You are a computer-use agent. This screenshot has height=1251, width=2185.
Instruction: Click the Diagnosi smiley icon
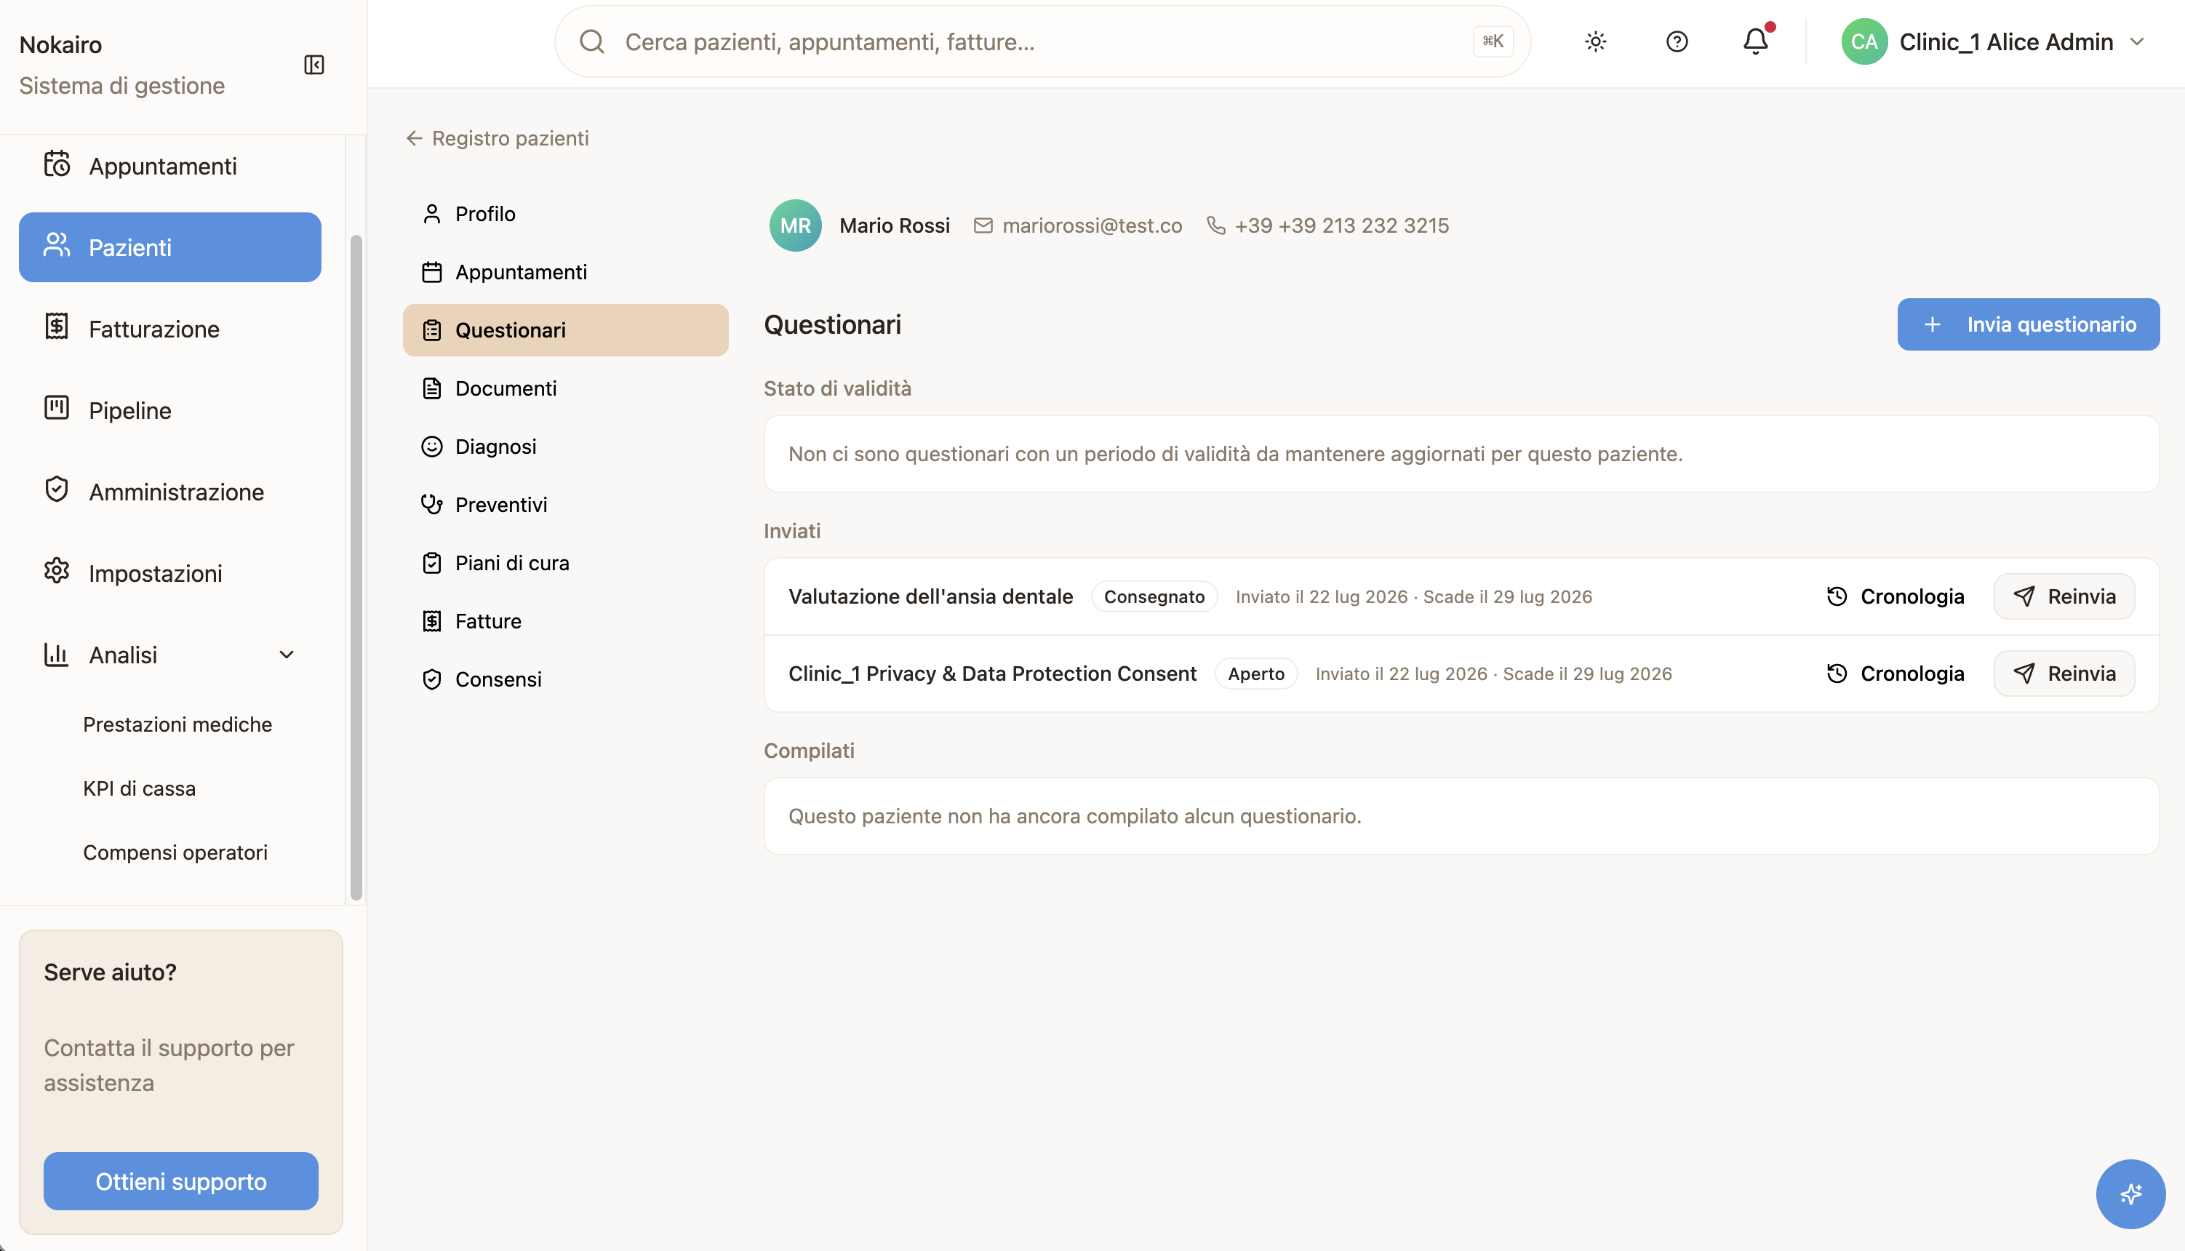point(432,447)
